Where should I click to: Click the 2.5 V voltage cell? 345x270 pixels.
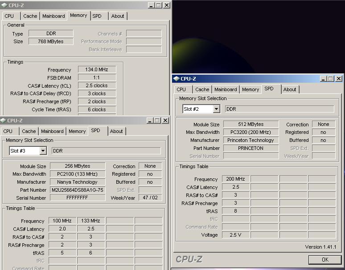point(236,235)
